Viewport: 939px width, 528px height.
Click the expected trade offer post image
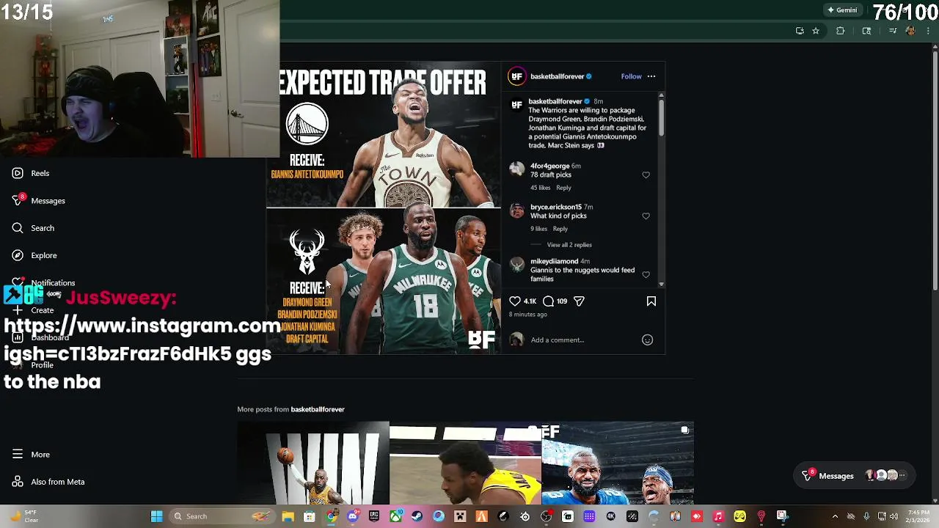383,208
